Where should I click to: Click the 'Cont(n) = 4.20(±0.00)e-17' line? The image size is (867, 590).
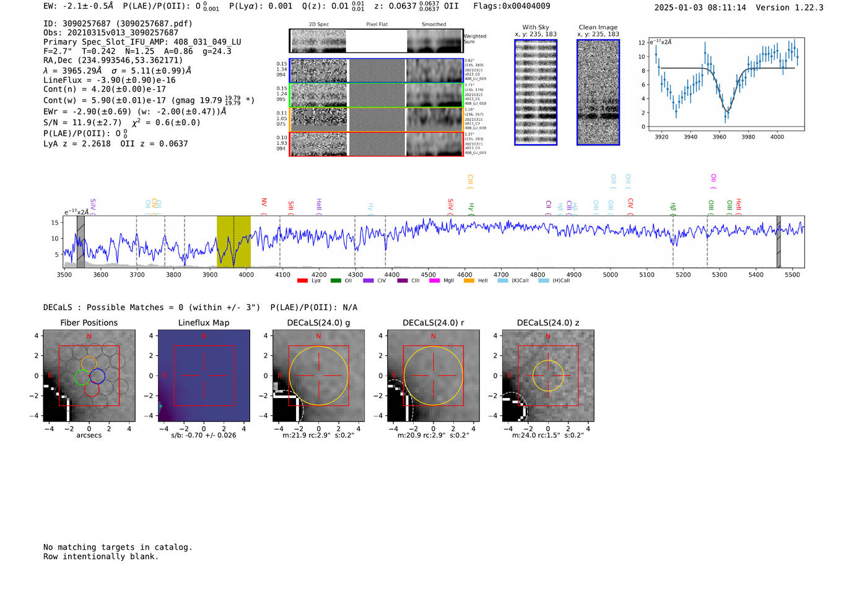(x=105, y=89)
